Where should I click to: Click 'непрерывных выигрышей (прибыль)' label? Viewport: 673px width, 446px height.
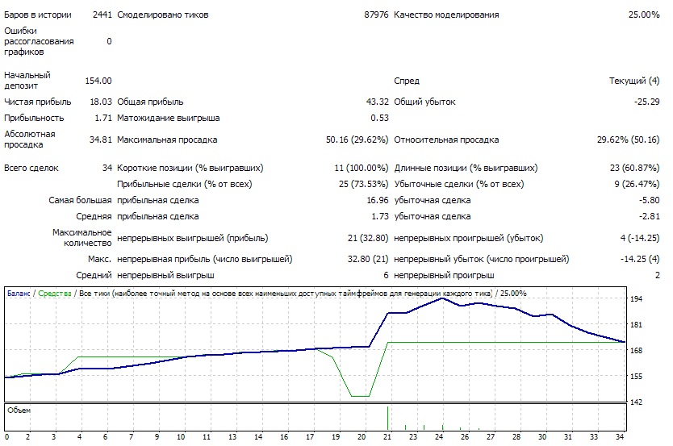(193, 238)
